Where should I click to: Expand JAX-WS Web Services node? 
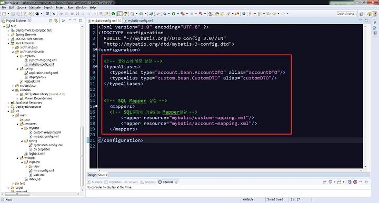click(x=8, y=39)
